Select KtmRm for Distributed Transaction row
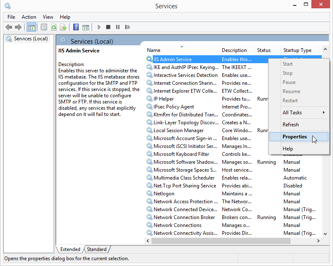 [207, 115]
